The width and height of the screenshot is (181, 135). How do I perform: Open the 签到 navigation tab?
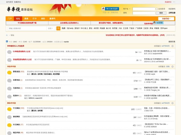(x=34, y=19)
